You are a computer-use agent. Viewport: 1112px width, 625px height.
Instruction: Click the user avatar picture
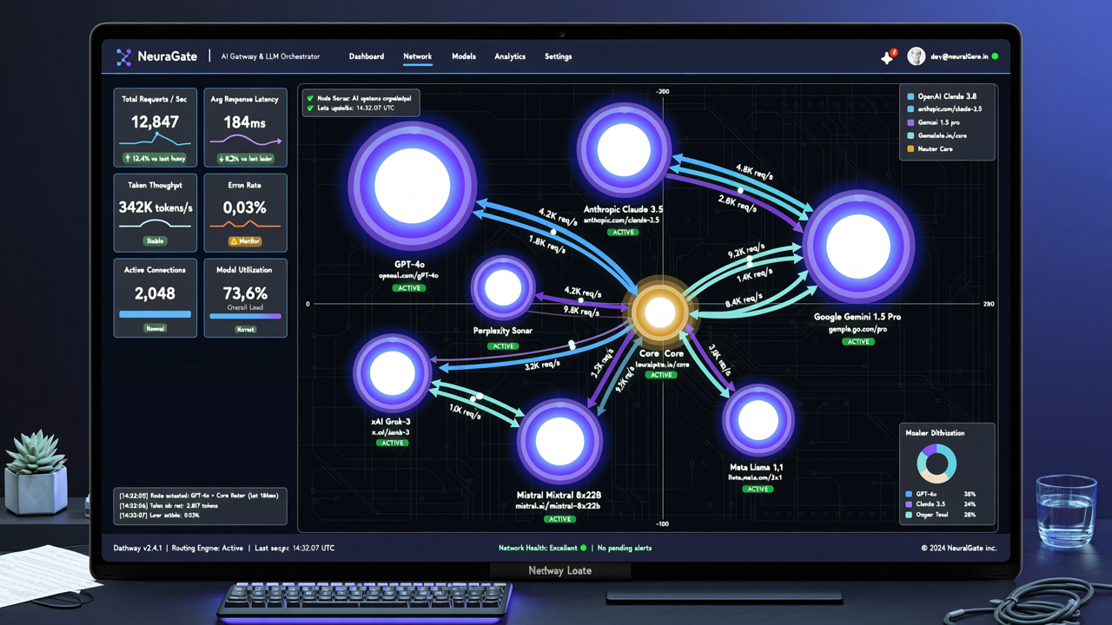click(x=916, y=56)
